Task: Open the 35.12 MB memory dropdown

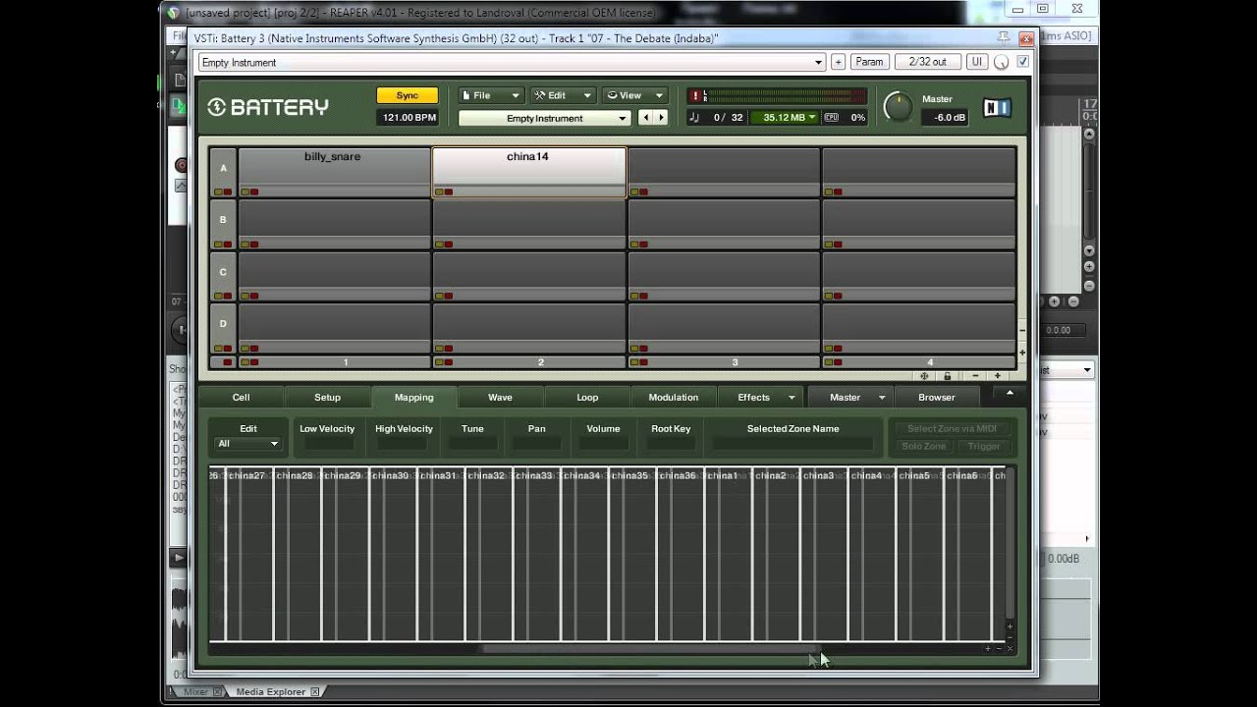Action: click(784, 118)
